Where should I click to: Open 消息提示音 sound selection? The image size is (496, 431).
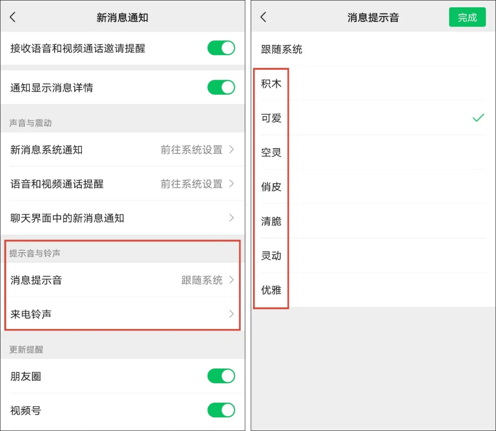(122, 280)
